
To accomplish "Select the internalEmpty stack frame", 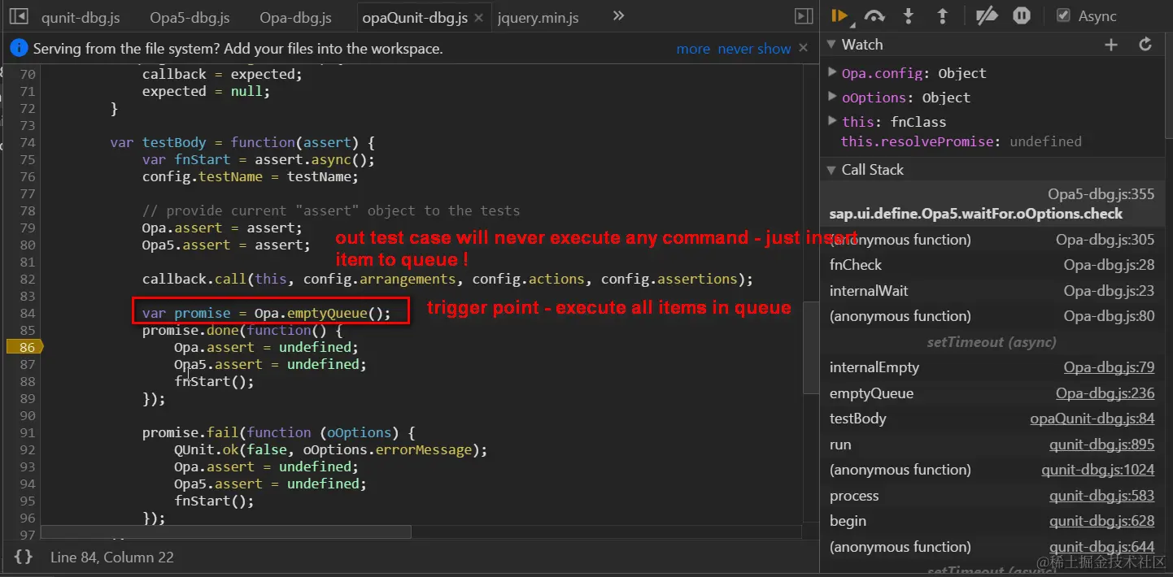I will pos(874,367).
